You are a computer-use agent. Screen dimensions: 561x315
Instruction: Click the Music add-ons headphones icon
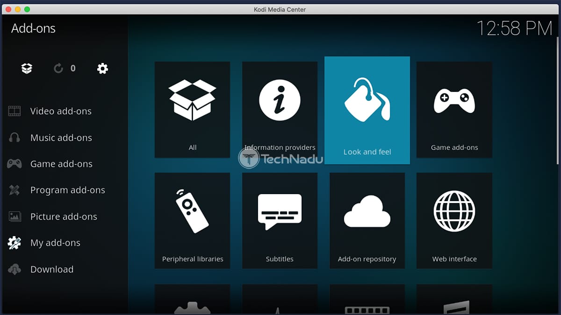pyautogui.click(x=14, y=138)
